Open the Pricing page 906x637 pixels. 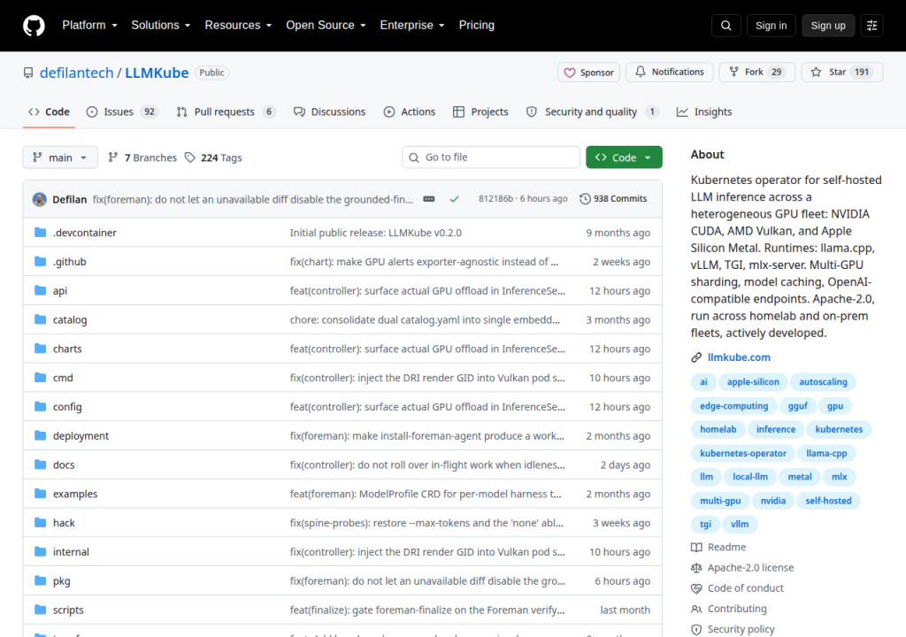477,26
